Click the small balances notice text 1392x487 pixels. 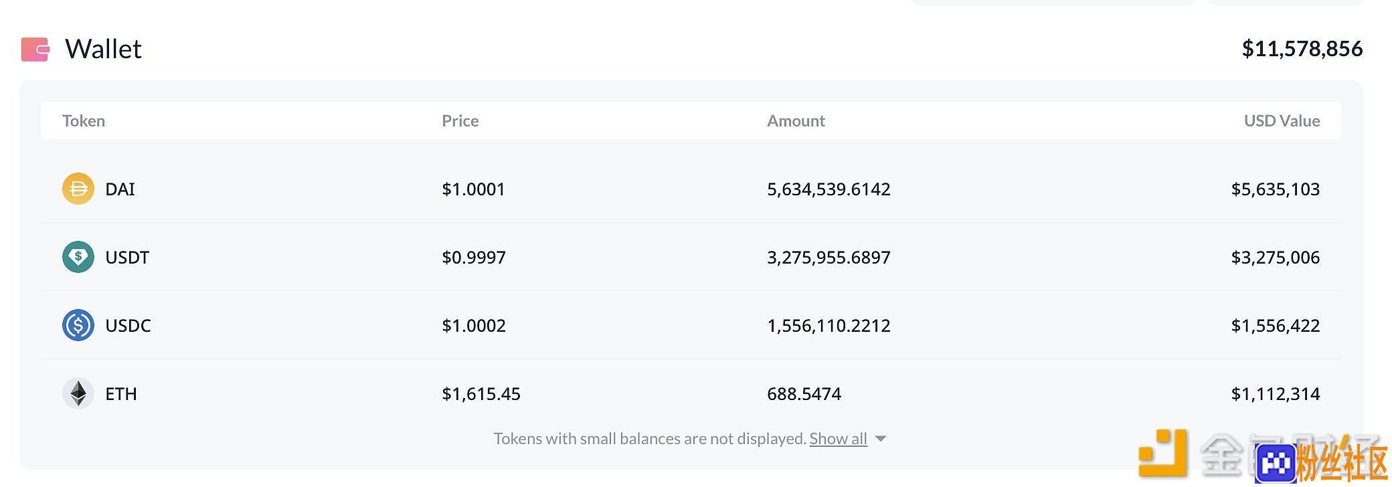[x=650, y=439]
